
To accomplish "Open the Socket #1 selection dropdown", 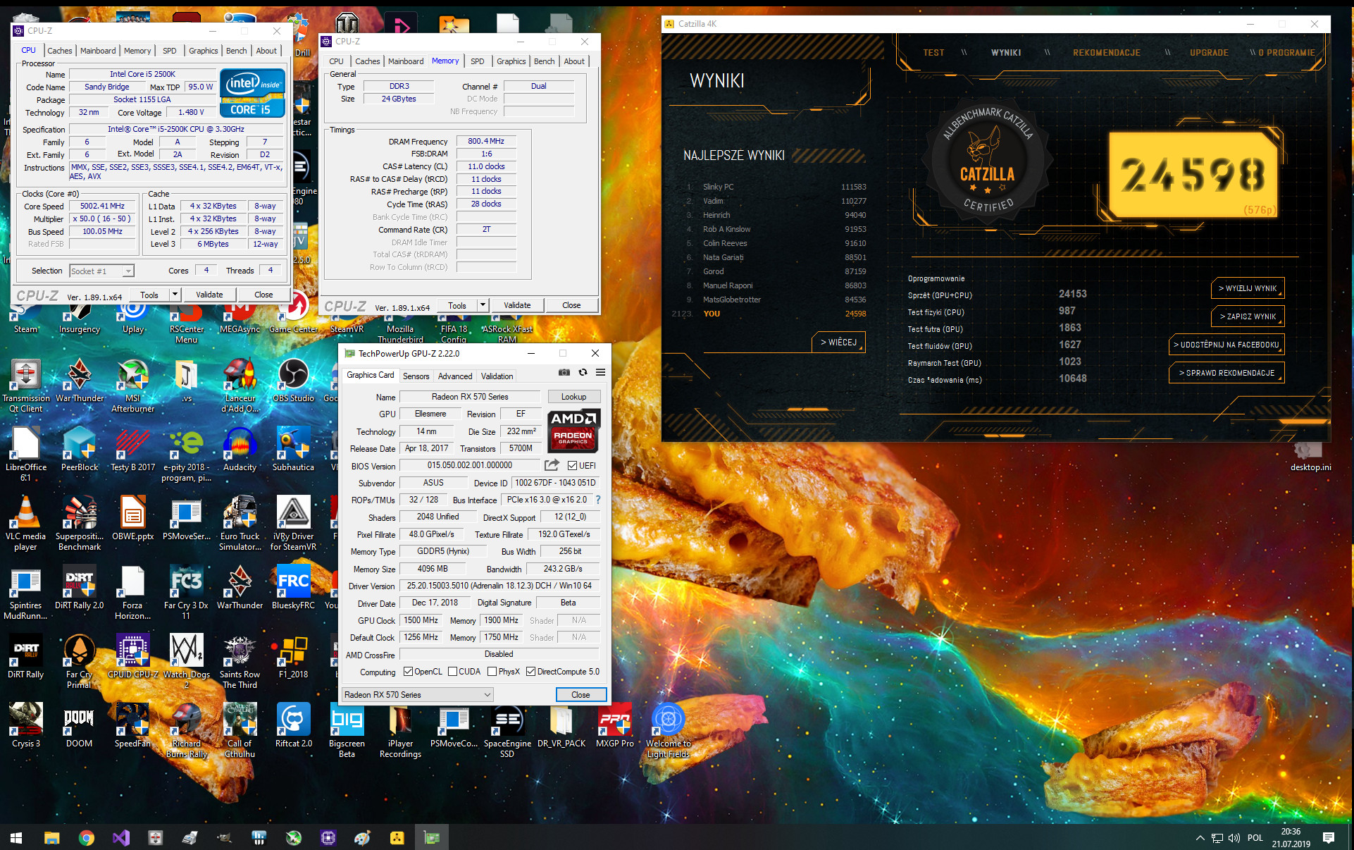I will pos(101,271).
